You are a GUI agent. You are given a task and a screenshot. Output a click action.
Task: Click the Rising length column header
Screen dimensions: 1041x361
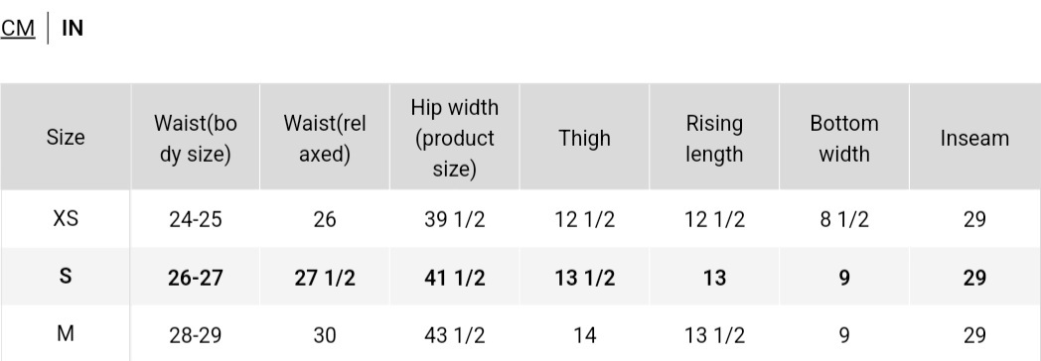pos(714,137)
